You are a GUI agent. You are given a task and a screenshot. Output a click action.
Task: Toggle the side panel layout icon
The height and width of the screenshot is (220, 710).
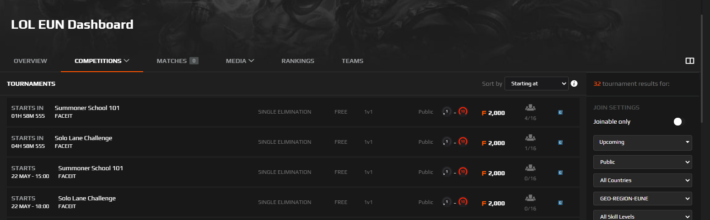[690, 61]
